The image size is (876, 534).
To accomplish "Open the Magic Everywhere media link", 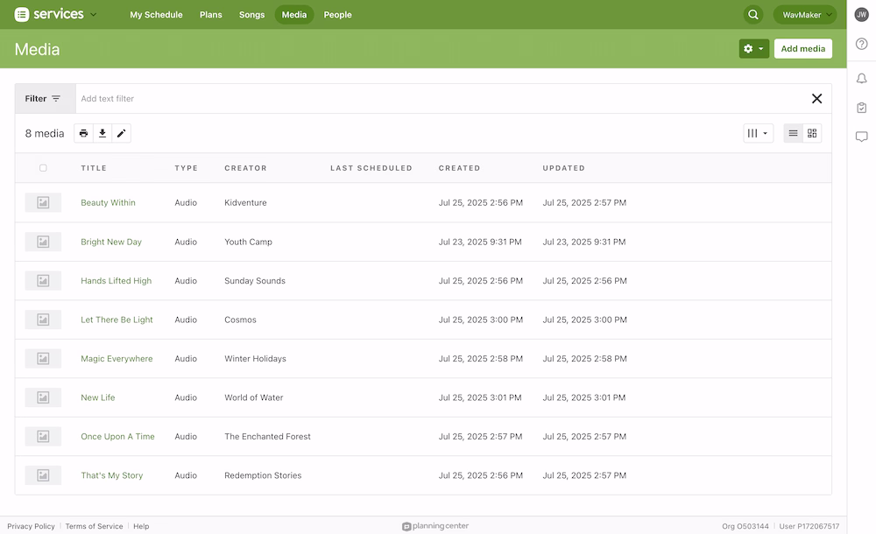I will pos(117,359).
